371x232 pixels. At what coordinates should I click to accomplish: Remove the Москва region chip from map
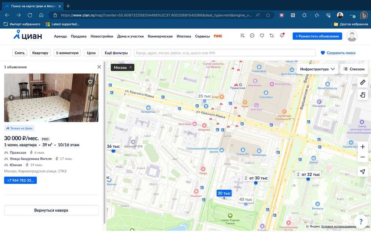130,68
